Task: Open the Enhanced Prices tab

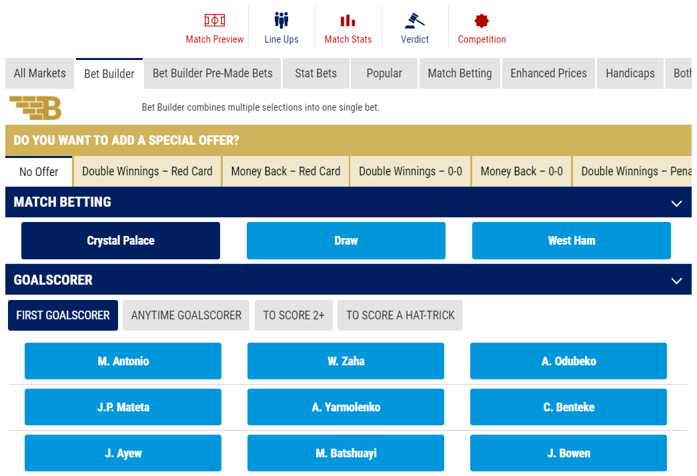Action: 548,73
